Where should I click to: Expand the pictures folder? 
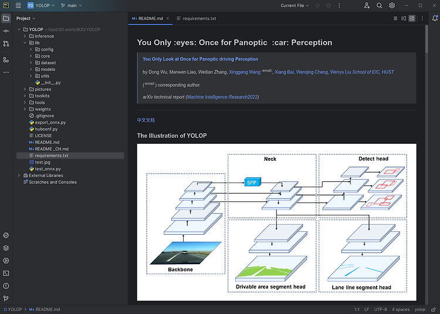pos(25,89)
